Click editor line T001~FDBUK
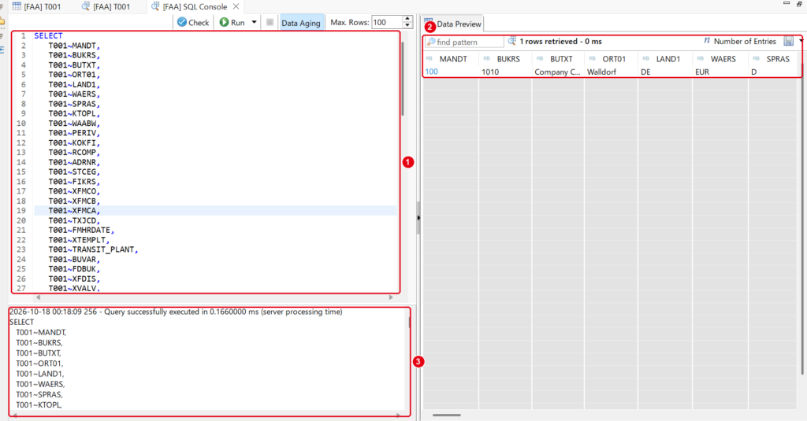Image resolution: width=807 pixels, height=421 pixels. pyautogui.click(x=74, y=269)
